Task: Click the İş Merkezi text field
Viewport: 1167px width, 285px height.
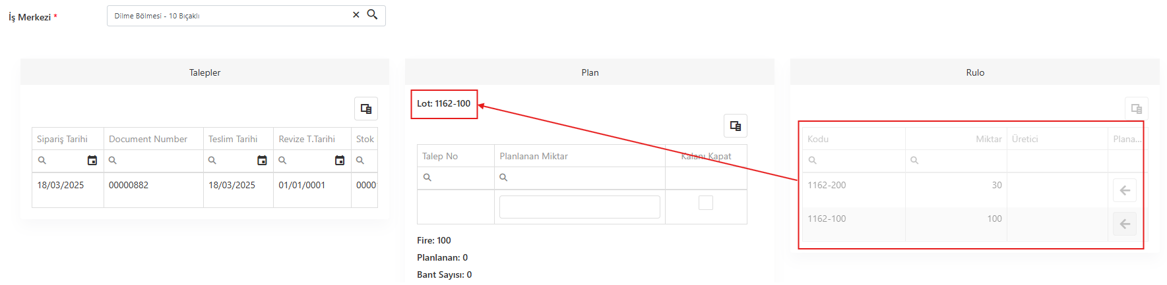Action: [231, 16]
